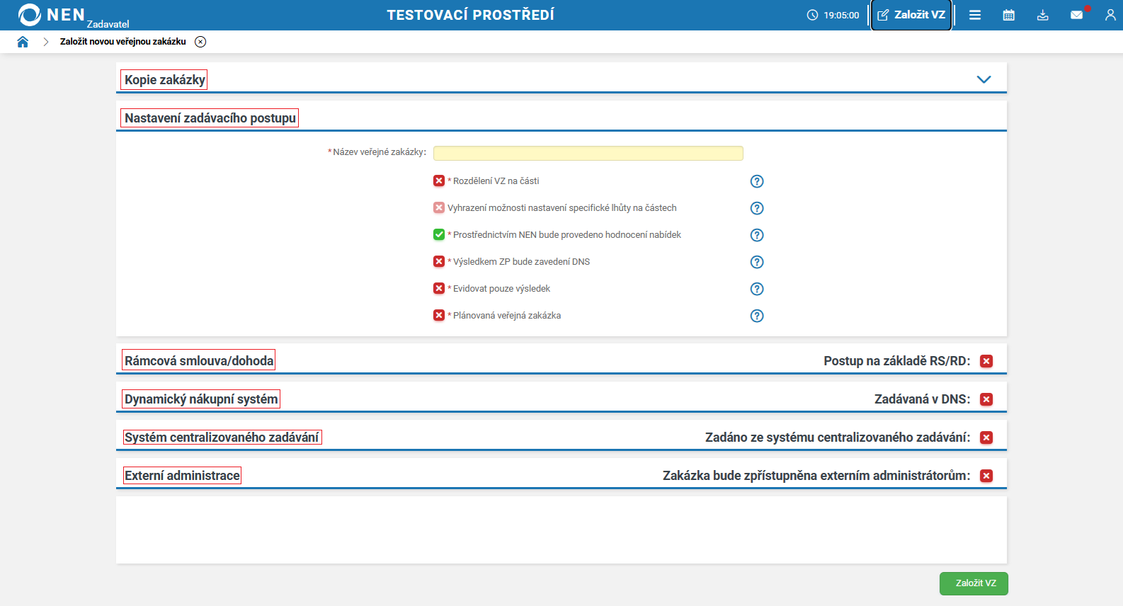Expand the Kopie zakázky section chevron
This screenshot has width=1123, height=606.
coord(984,79)
